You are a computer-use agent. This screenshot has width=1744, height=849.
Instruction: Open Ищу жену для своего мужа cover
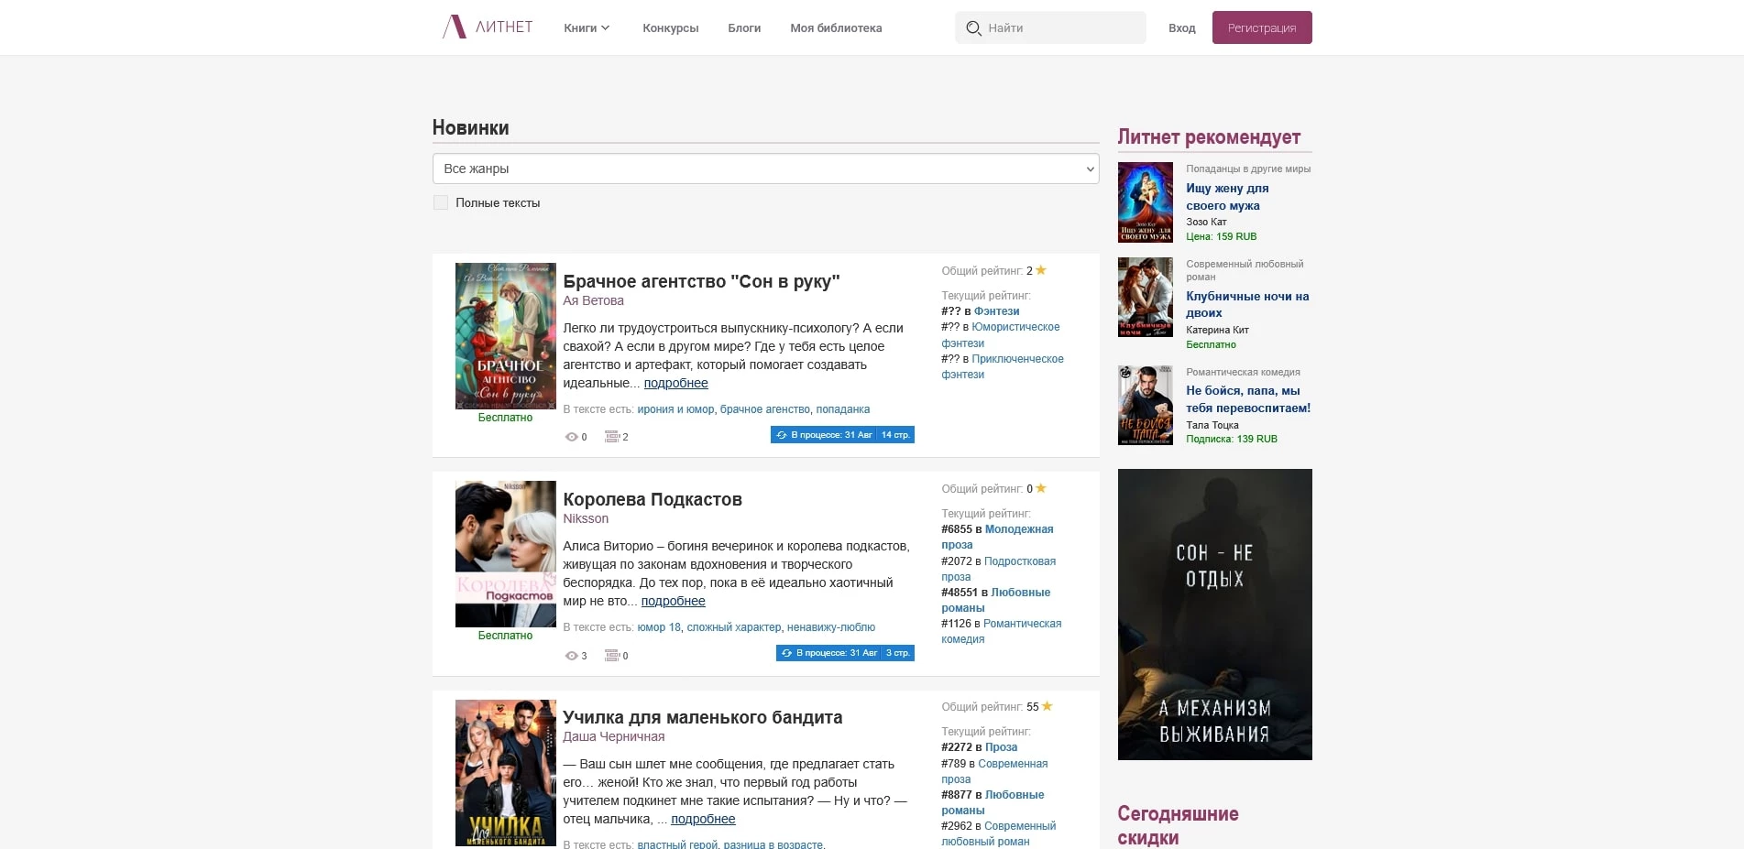(1145, 202)
